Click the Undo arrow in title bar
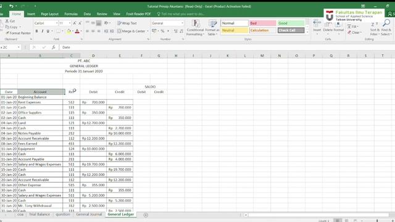395x222 pixels. [11, 6]
